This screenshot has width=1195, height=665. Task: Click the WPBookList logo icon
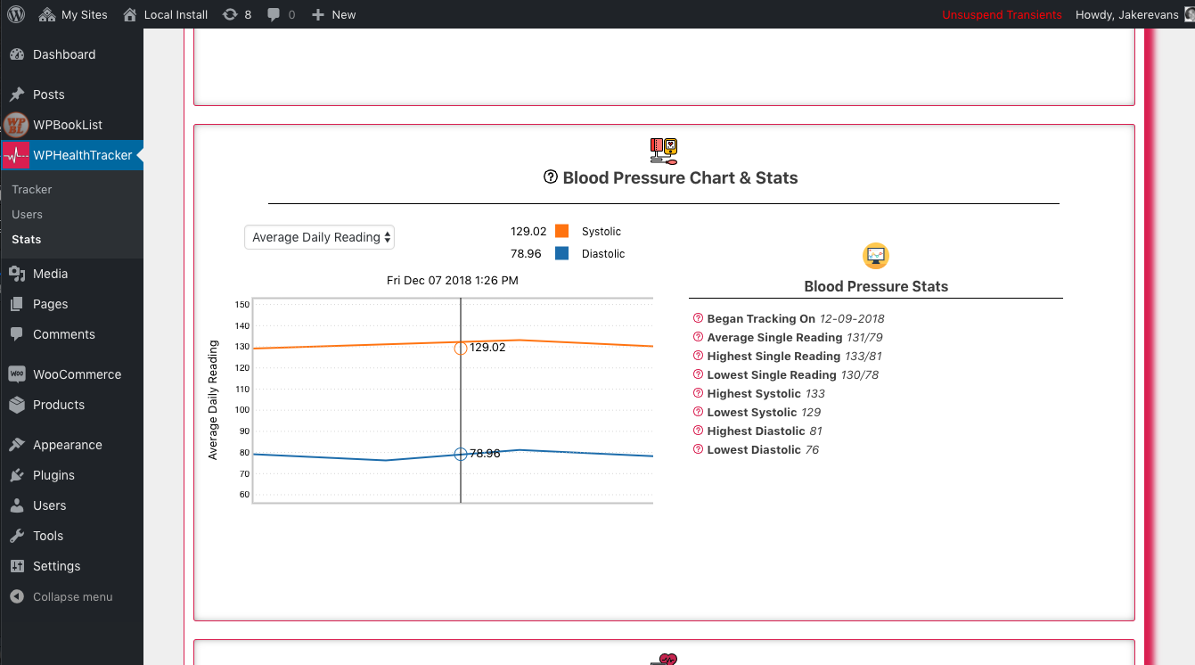pos(16,125)
